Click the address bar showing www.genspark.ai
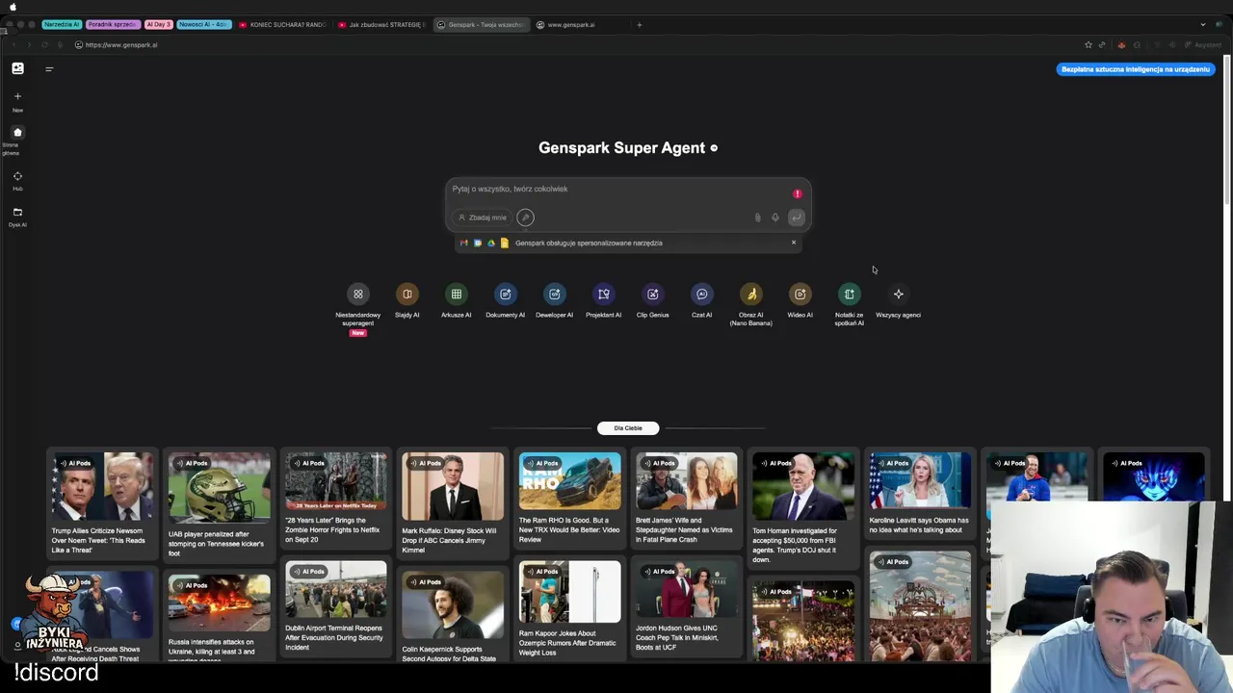1233x693 pixels. coord(120,45)
